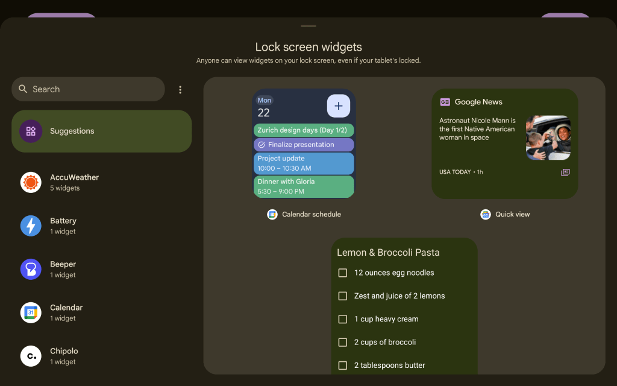Tick the Zest and juice of 2 lemons checkbox
This screenshot has height=386, width=617.
coord(343,296)
